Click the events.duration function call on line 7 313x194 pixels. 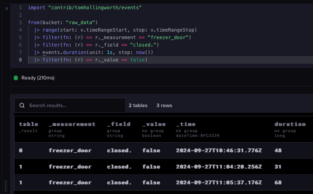pyautogui.click(x=64, y=53)
